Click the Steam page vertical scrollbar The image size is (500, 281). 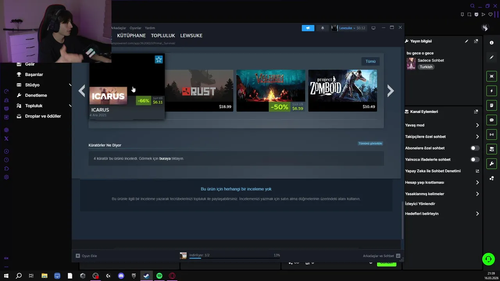click(x=402, y=221)
